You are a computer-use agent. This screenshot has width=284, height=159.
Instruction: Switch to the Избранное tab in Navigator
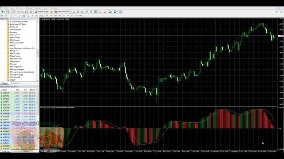15,83
